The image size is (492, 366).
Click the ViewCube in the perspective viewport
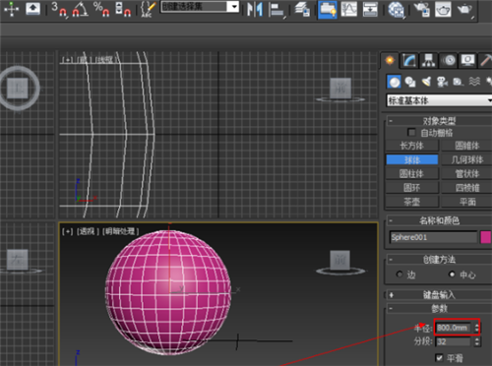point(340,261)
